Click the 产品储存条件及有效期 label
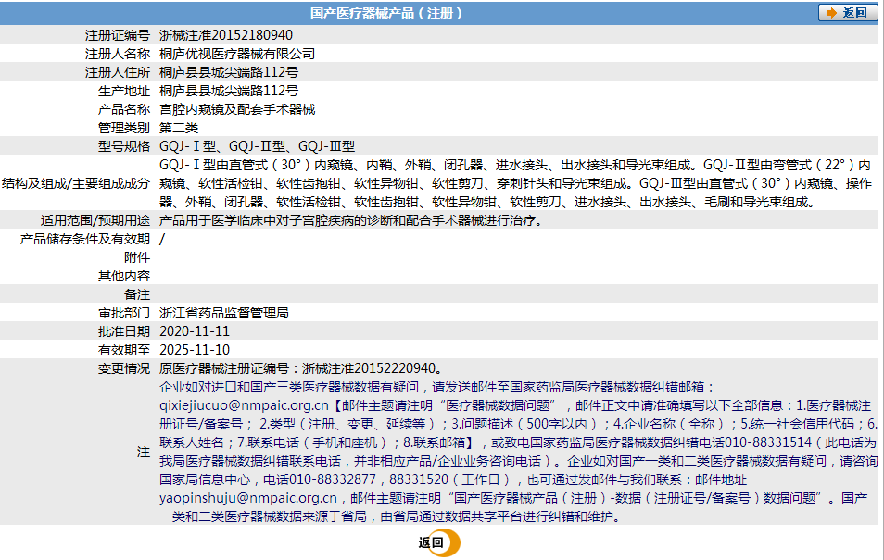This screenshot has height=560, width=884. pos(85,239)
